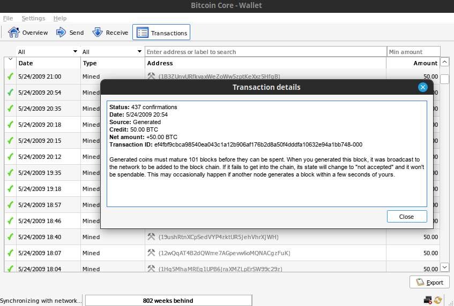Viewport: 454px width, 306px height.
Task: Click mining pickaxe icon in 21:00 row
Action: coord(151,76)
